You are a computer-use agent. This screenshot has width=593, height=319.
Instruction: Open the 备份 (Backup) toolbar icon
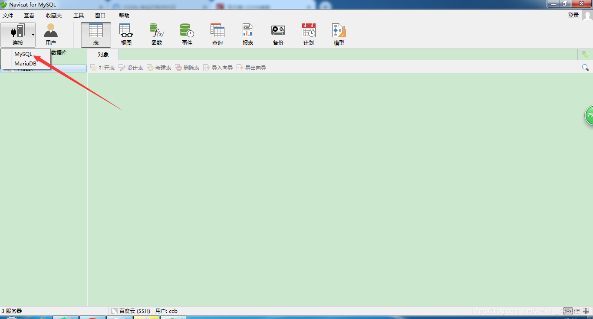[278, 35]
